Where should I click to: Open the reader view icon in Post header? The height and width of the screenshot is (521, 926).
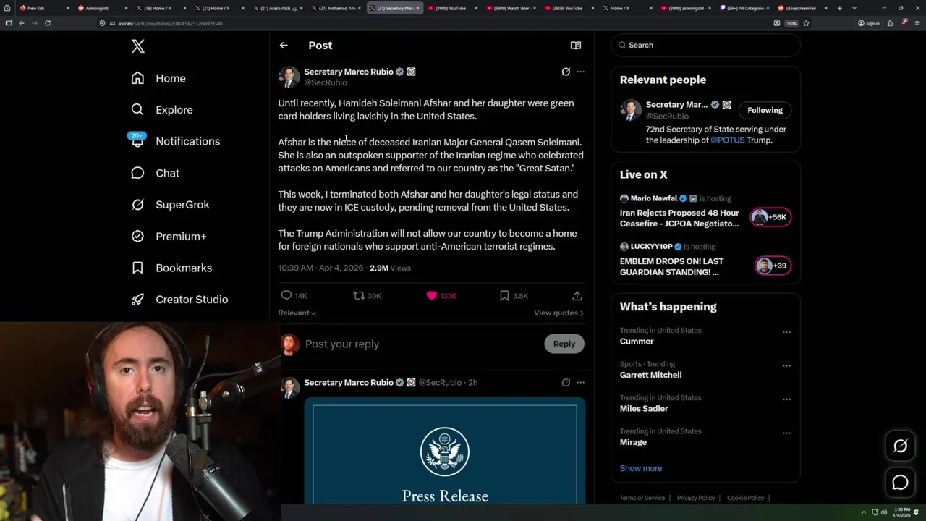(576, 46)
